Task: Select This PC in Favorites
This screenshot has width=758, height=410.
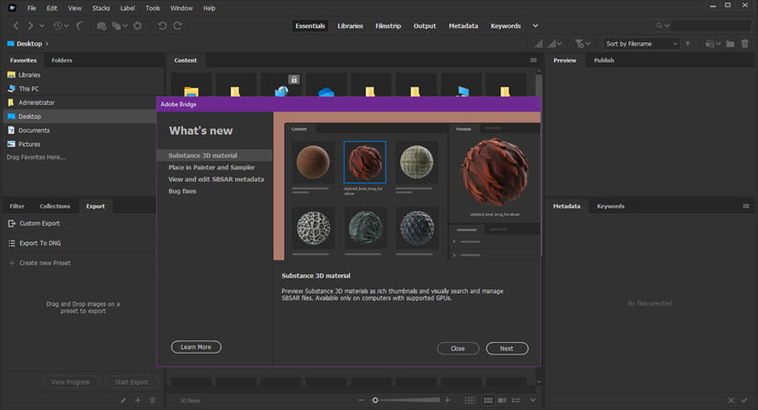Action: coord(28,88)
